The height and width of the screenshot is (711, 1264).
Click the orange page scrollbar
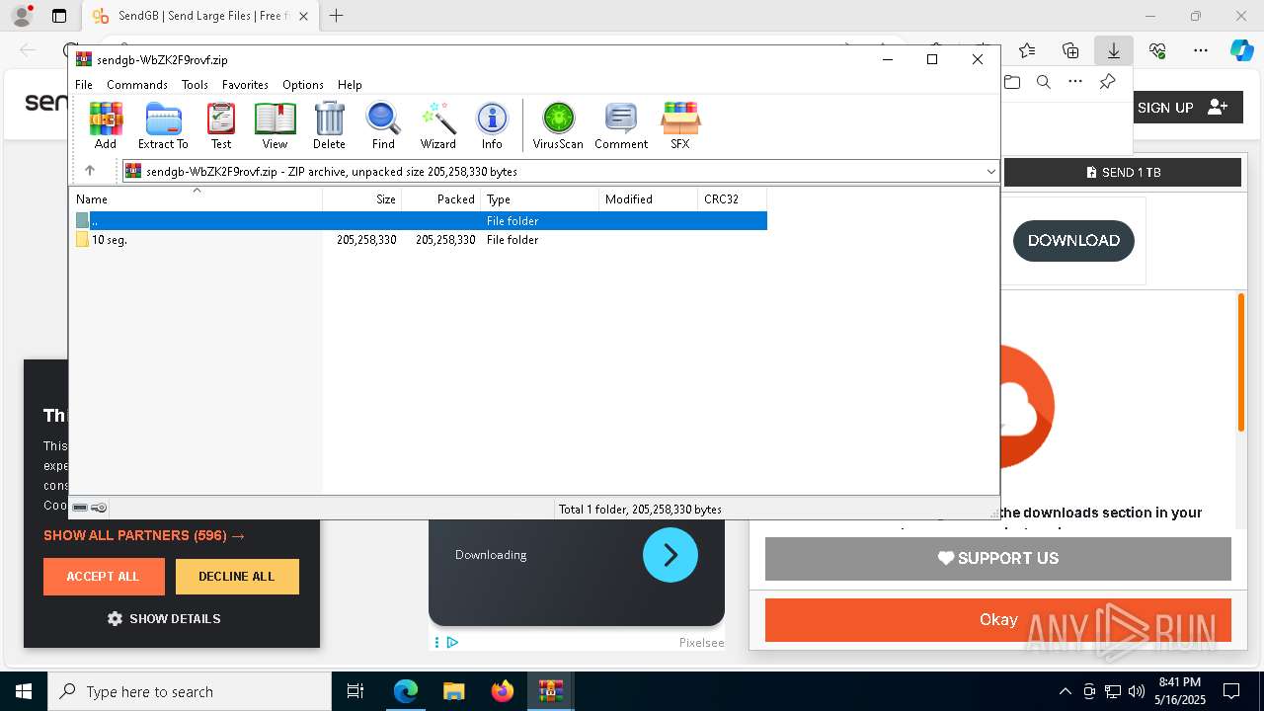tap(1241, 362)
